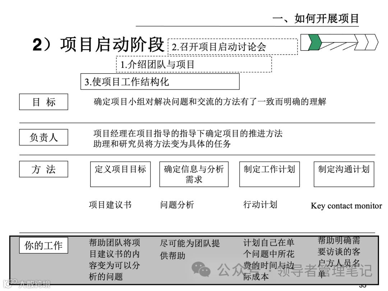Select the 负责人 label box
The image size is (388, 291).
43,137
